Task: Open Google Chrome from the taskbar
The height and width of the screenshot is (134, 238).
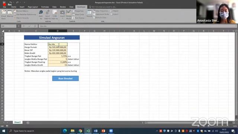Action: point(80,131)
